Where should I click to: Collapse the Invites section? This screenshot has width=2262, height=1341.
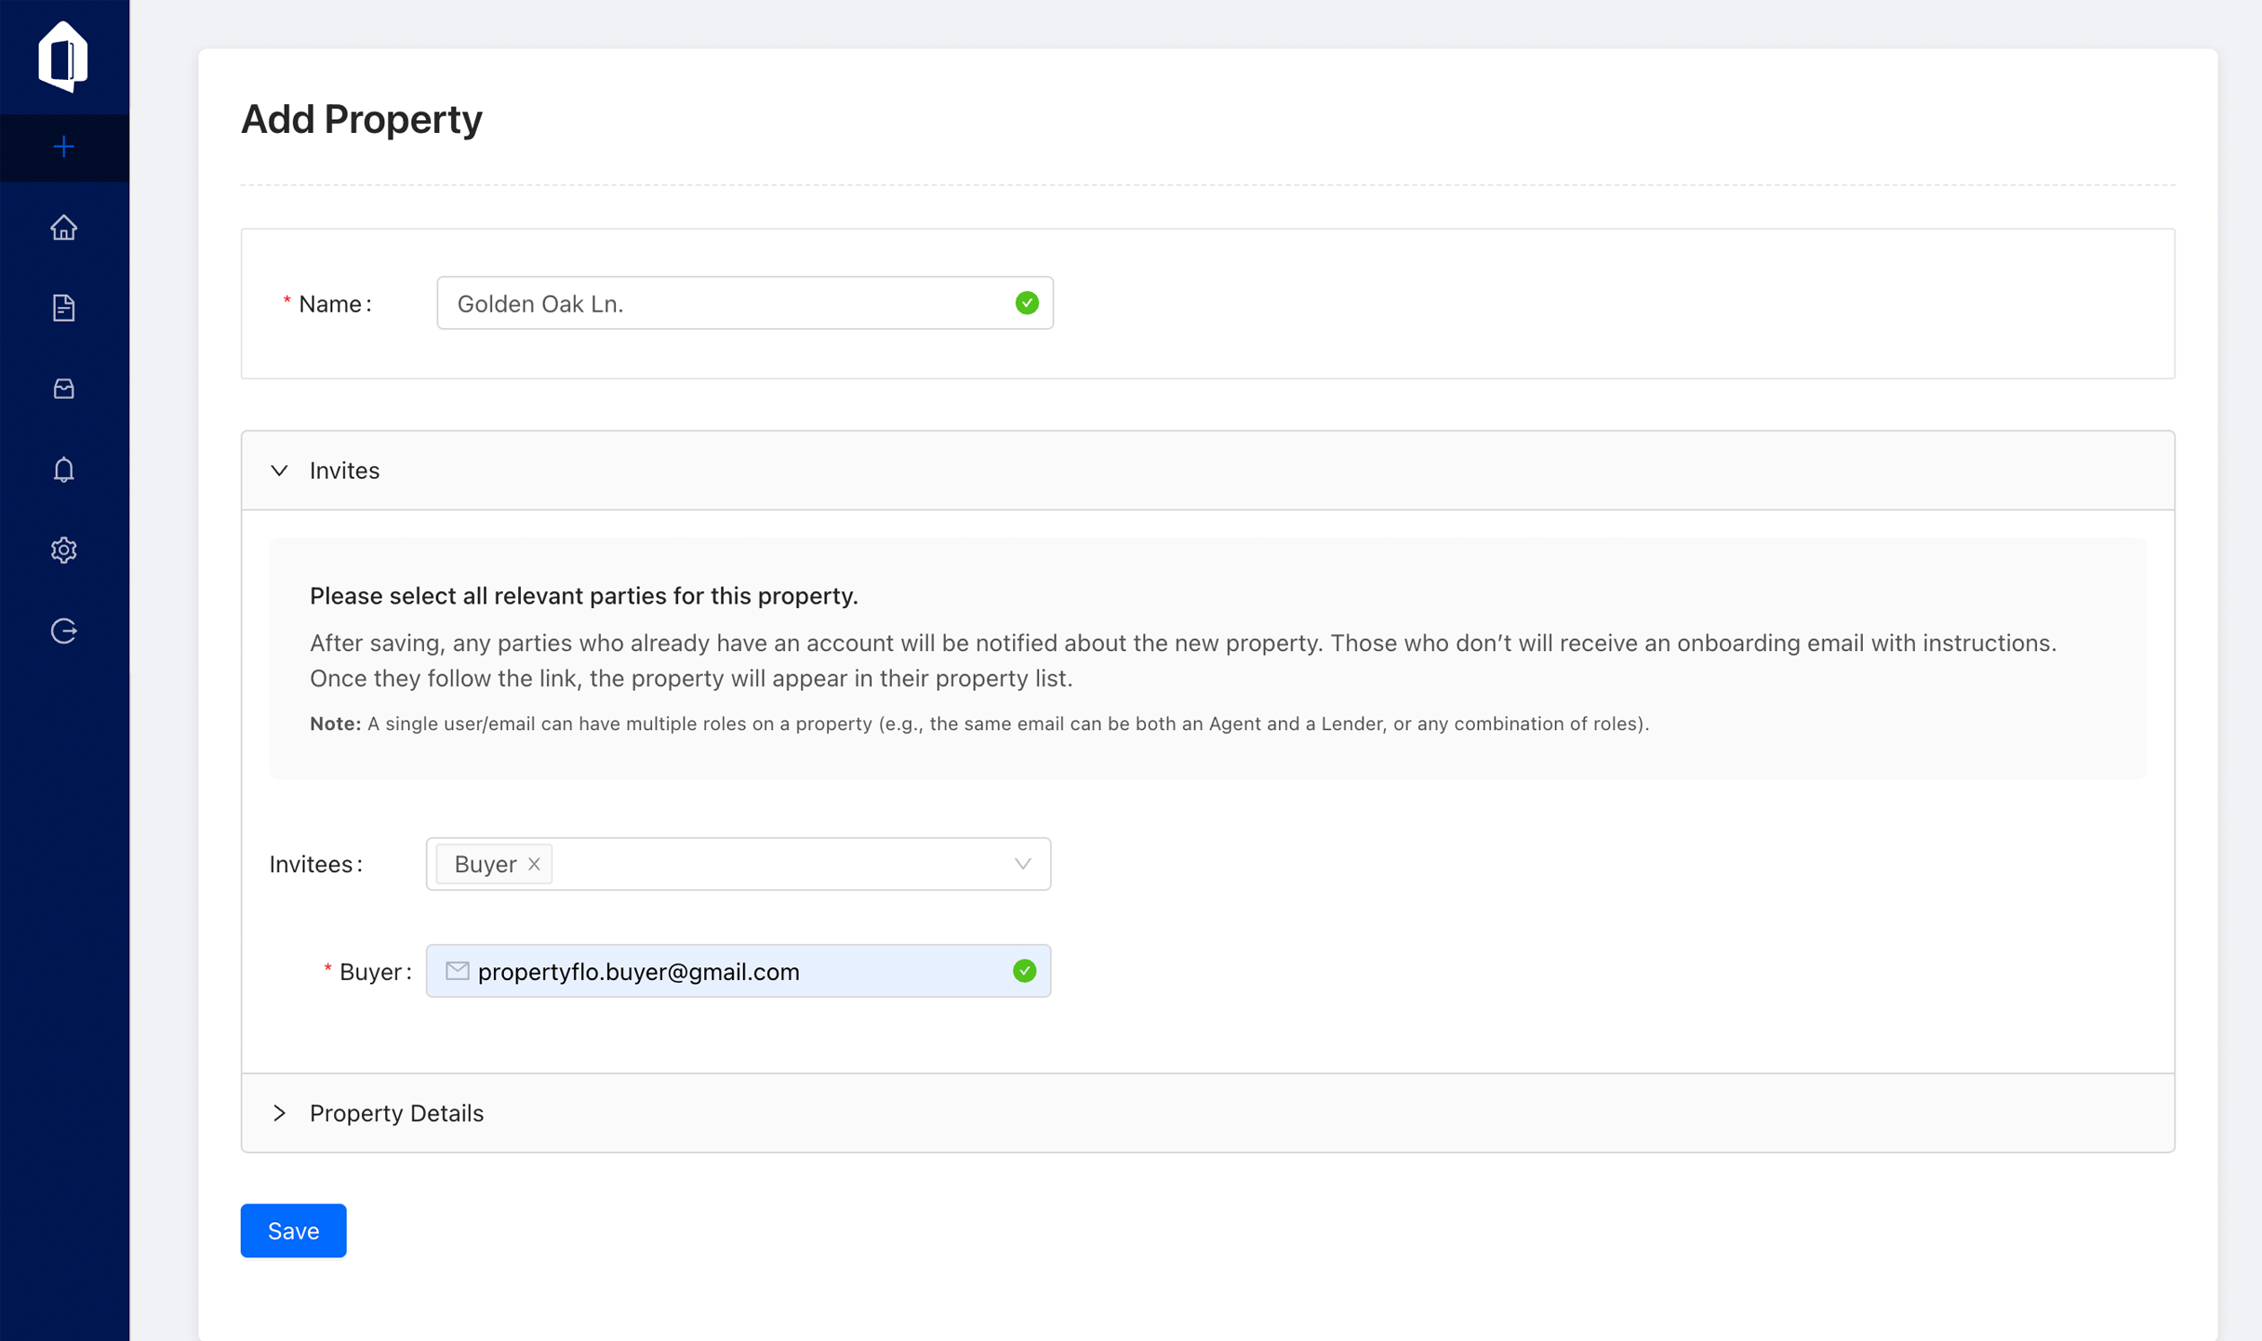click(279, 471)
